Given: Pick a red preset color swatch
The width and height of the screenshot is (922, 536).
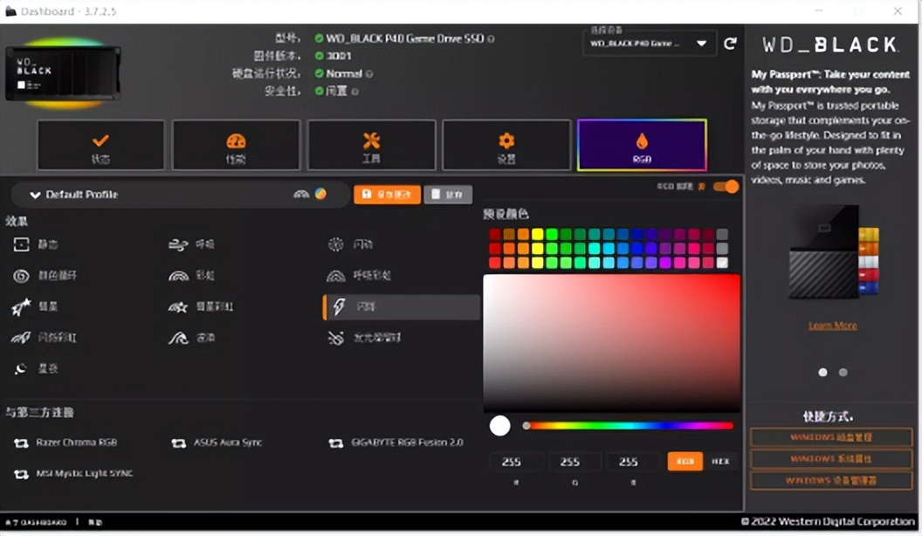Looking at the screenshot, I should 496,233.
